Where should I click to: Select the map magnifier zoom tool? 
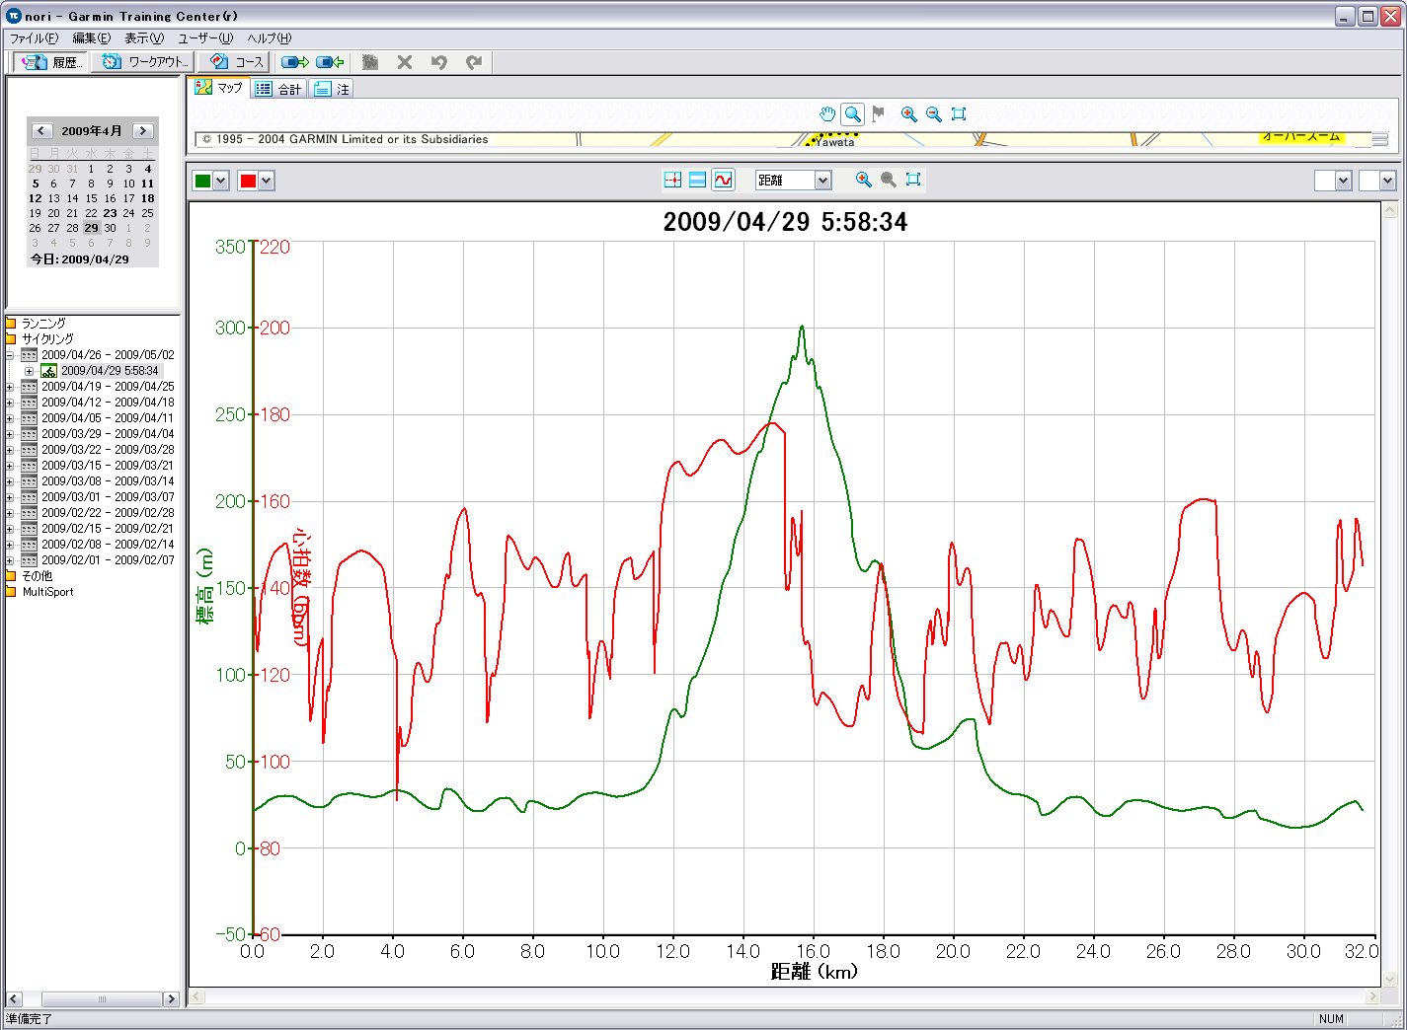(853, 114)
